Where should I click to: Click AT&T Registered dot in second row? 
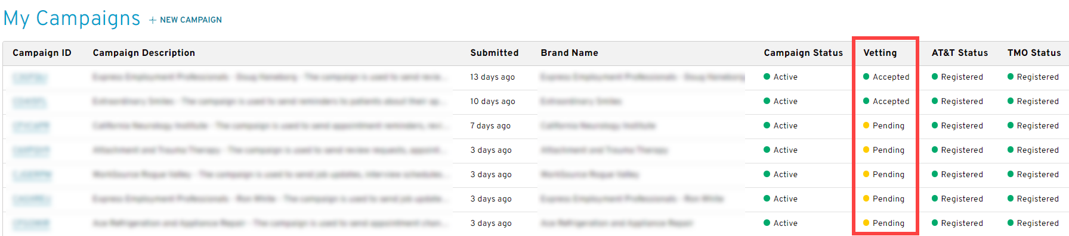935,101
